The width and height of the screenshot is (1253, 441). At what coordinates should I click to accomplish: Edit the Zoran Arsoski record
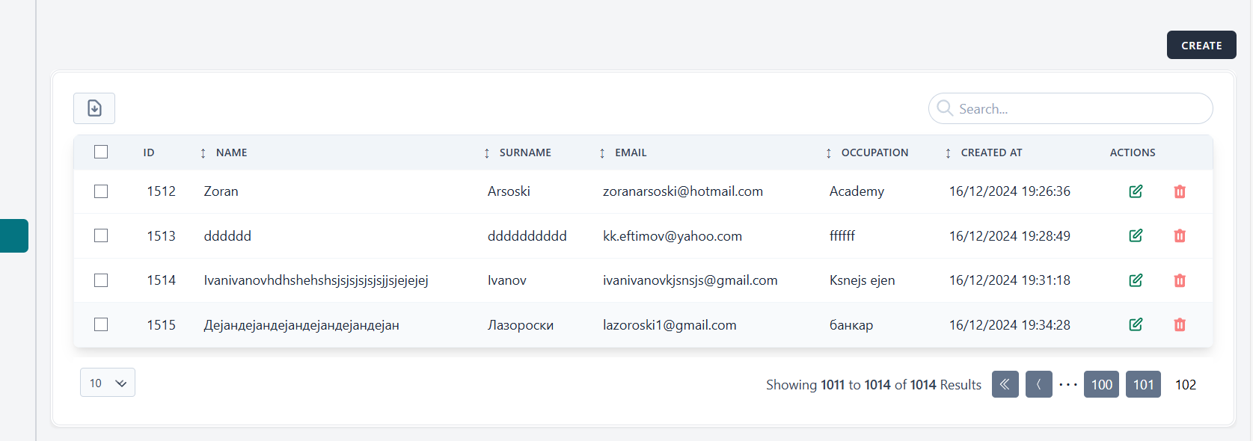click(1135, 191)
